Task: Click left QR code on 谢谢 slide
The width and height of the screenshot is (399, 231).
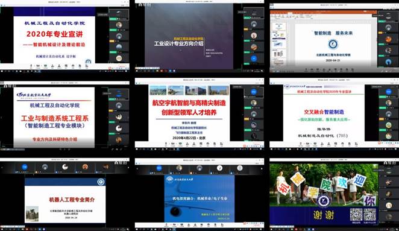Action: click(356, 215)
